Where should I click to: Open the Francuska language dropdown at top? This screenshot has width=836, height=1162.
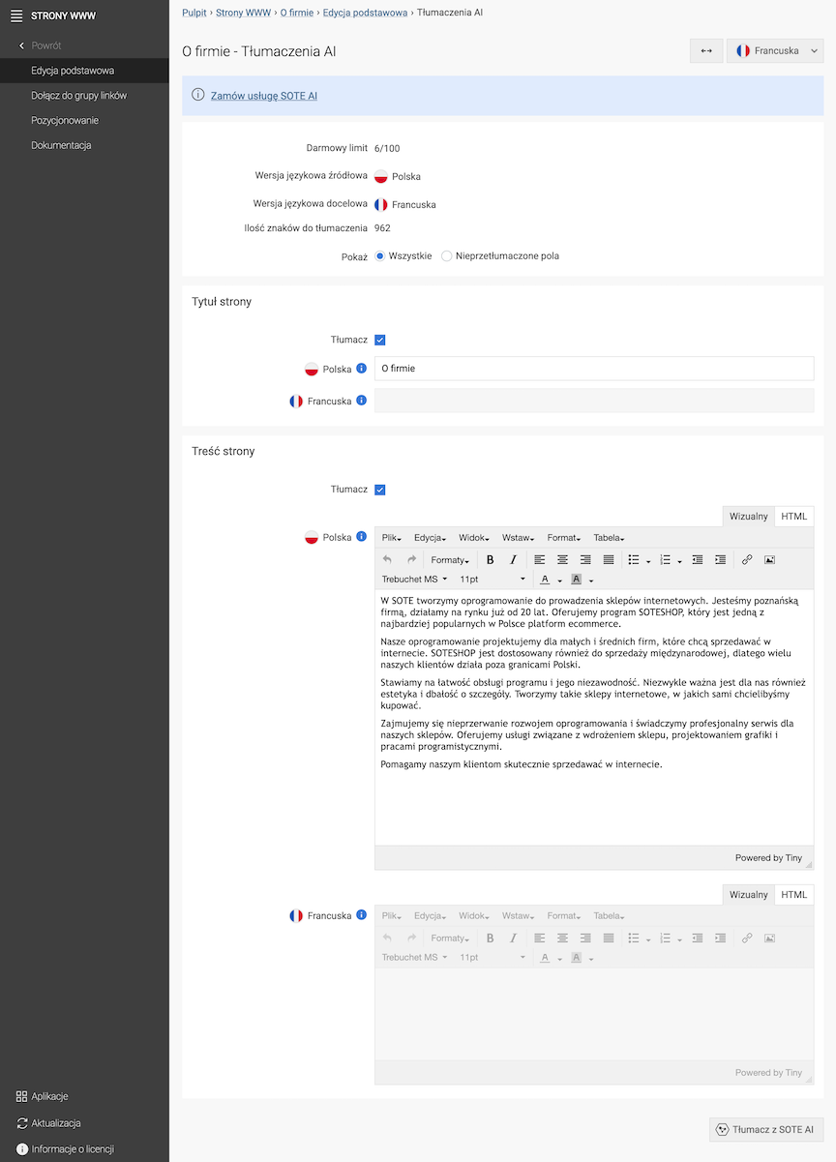coord(775,50)
